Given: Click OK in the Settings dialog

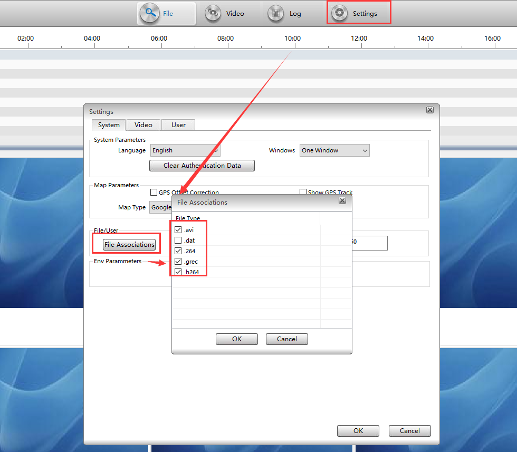Looking at the screenshot, I should pos(358,431).
